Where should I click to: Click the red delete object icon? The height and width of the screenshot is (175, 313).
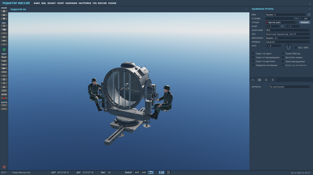coord(4,98)
